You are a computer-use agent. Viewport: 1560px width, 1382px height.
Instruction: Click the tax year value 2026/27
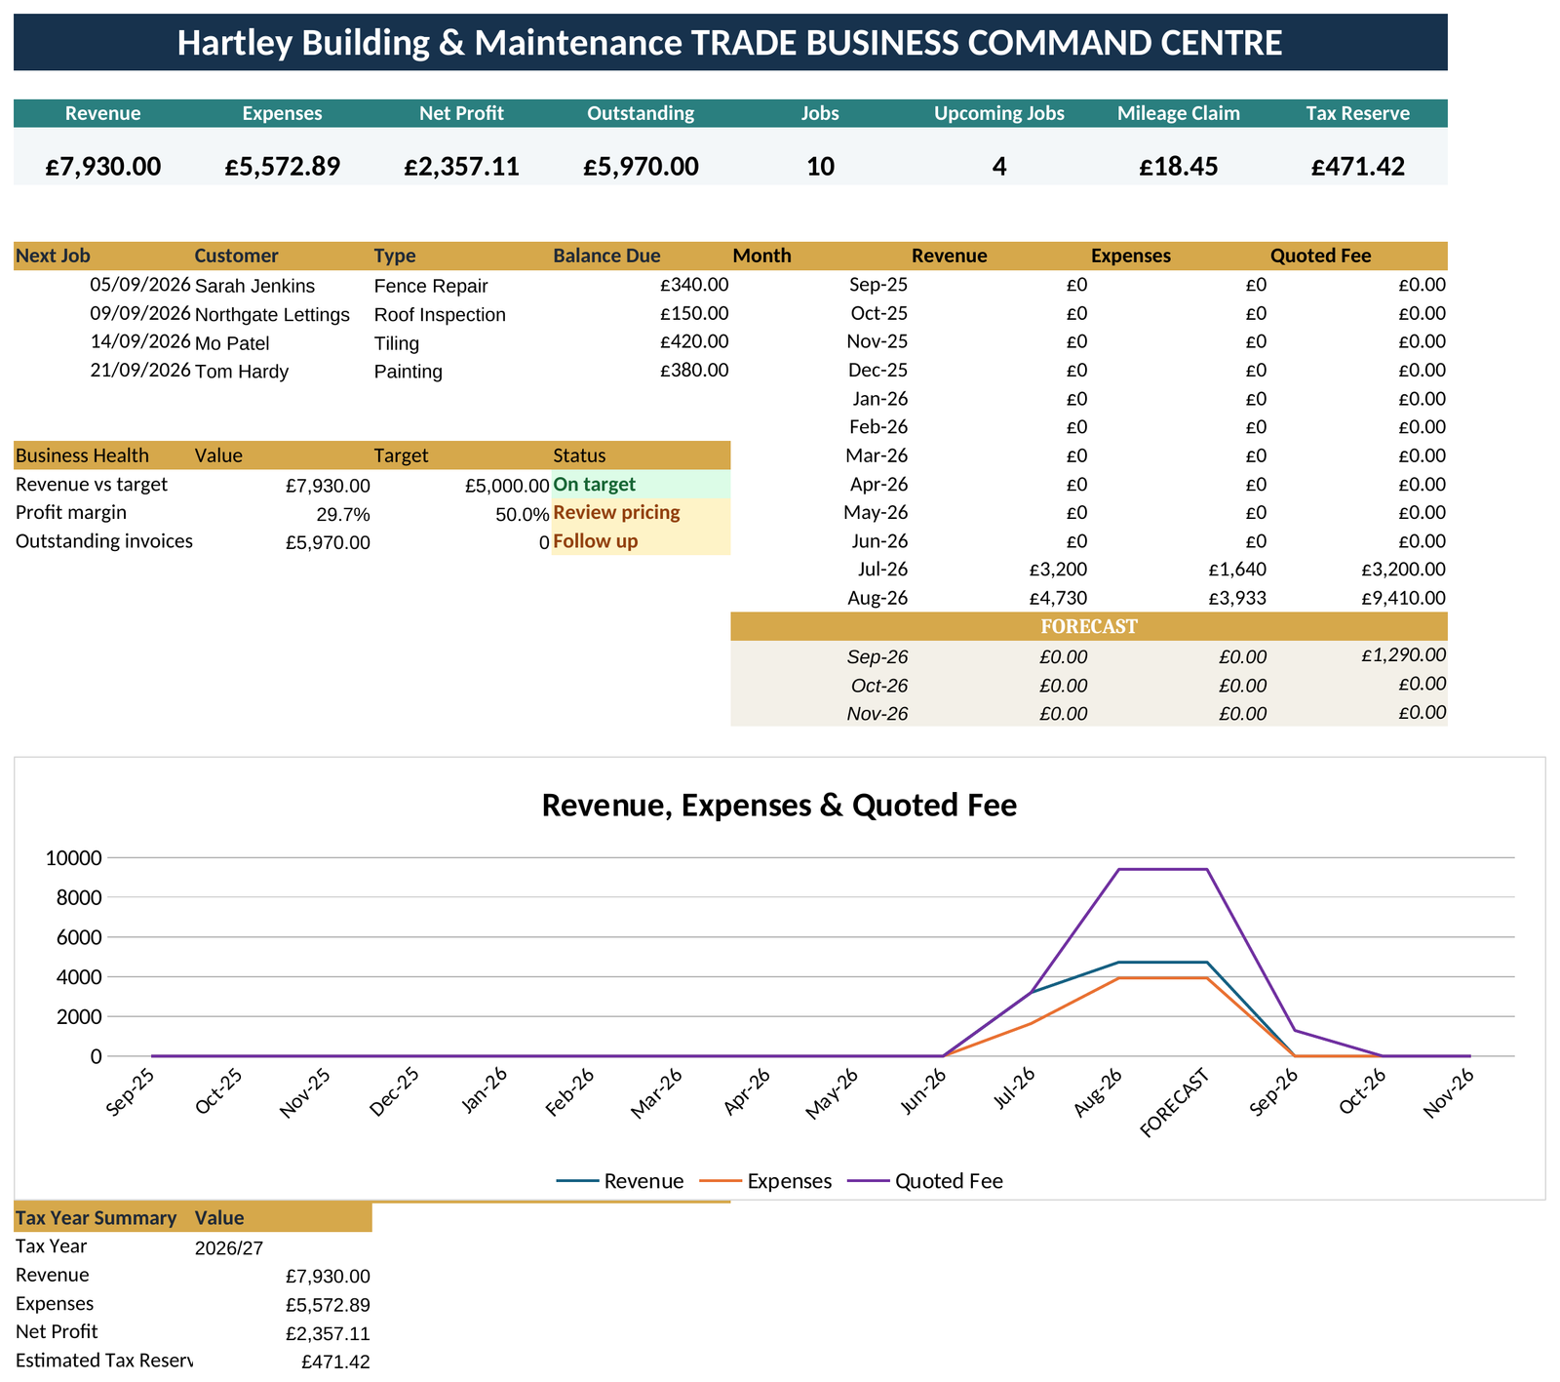click(229, 1247)
